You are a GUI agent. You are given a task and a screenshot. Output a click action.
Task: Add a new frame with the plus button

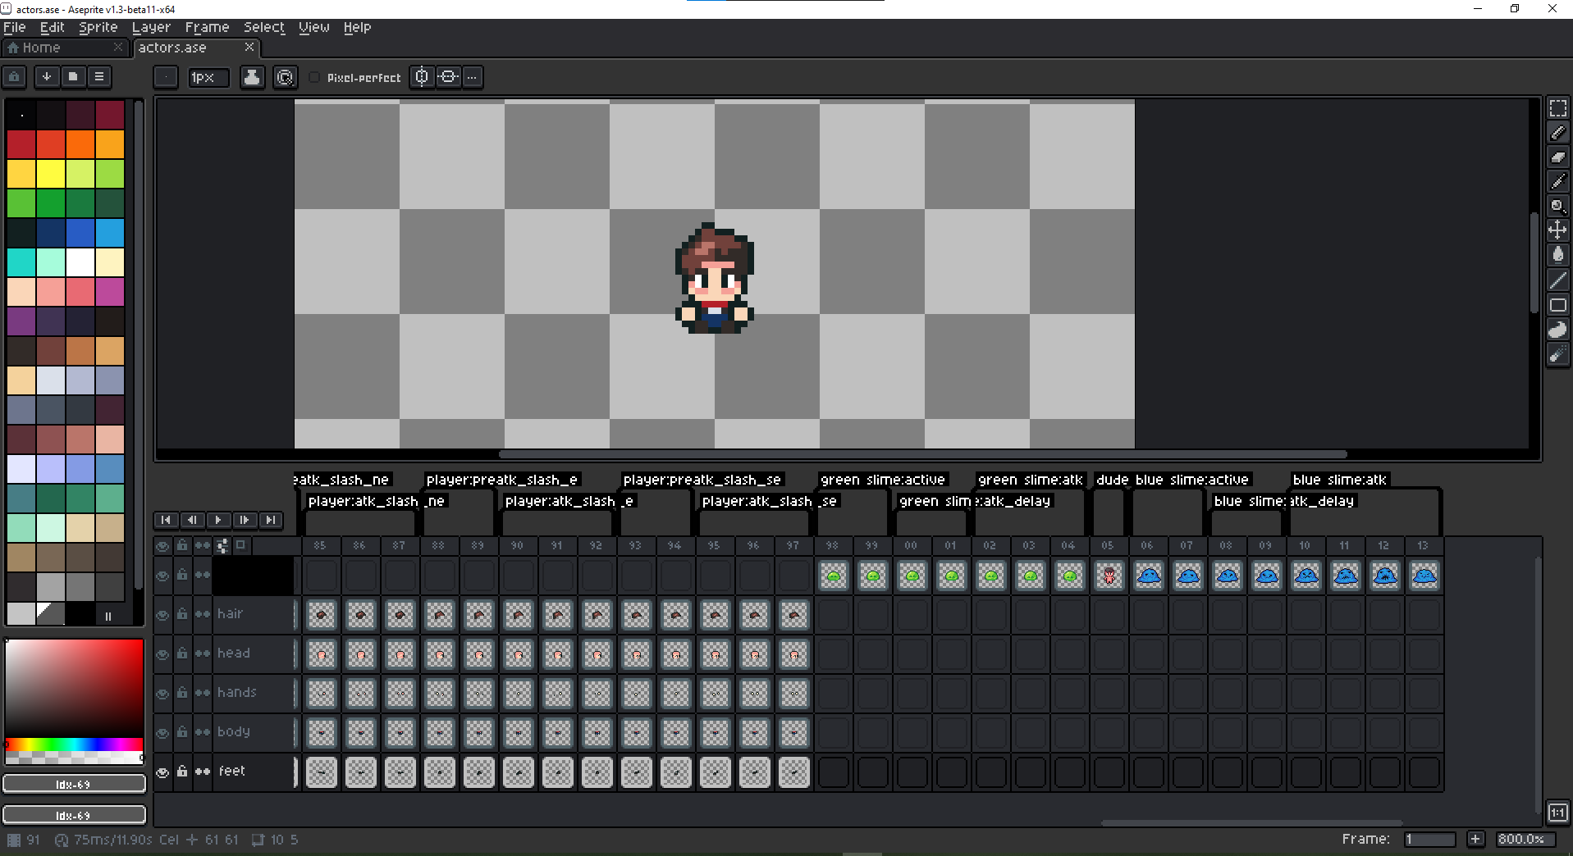(1475, 839)
